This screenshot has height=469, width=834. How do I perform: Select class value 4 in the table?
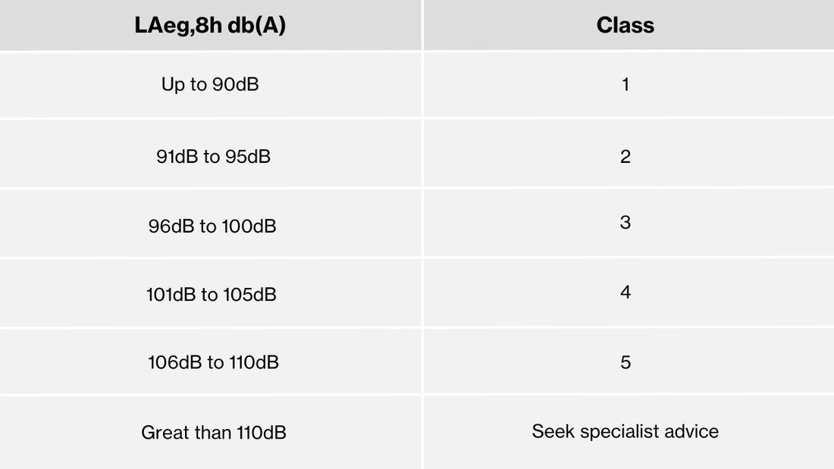coord(625,292)
